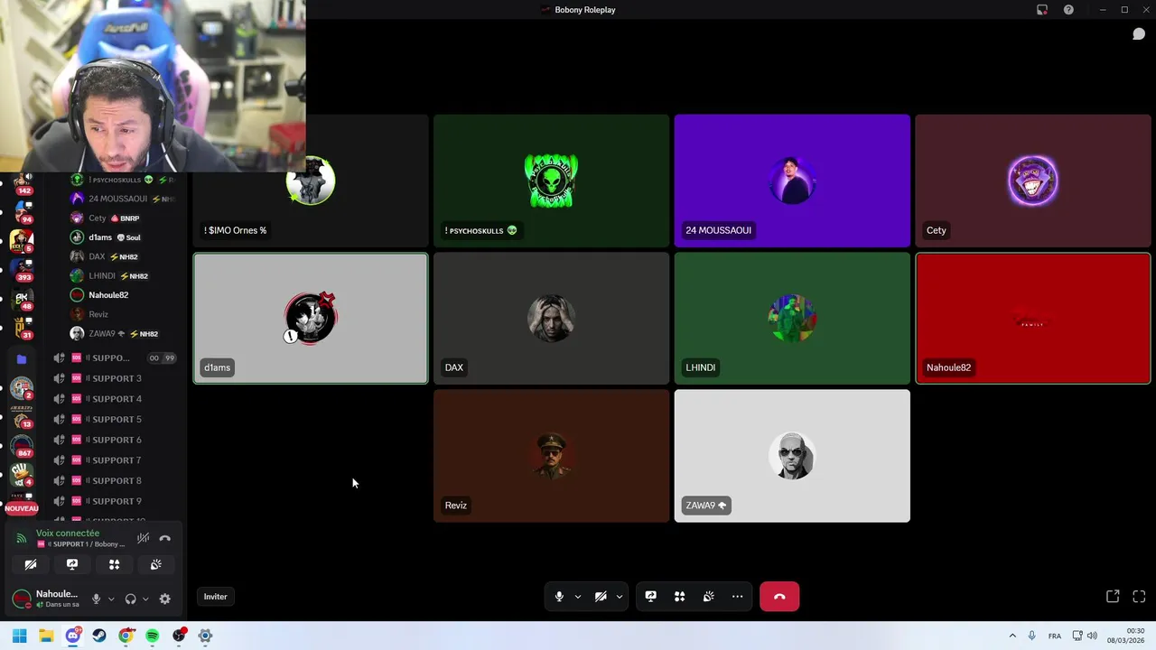Open activities from the voice connected panel
1156x650 pixels.
point(114,564)
